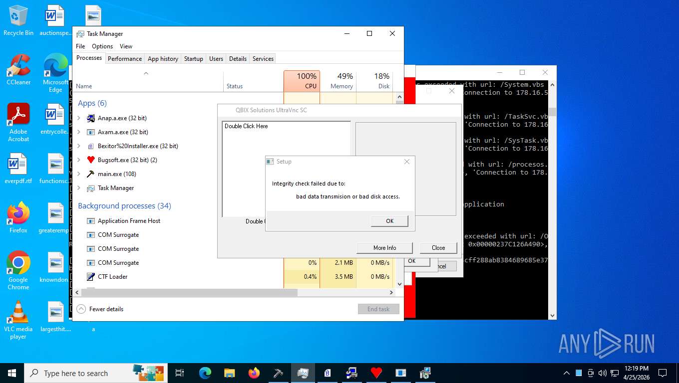
Task: Open the Recycle Bin desktop icon
Action: [18, 20]
